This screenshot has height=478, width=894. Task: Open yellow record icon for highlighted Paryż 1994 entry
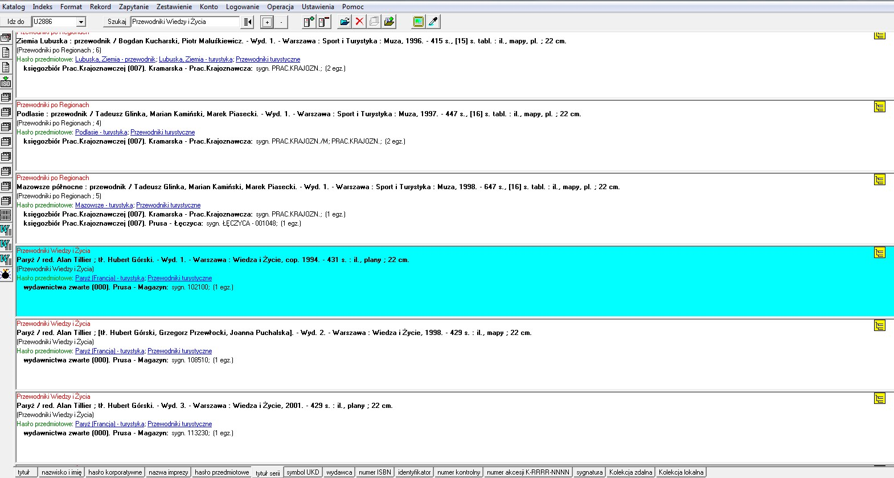tap(880, 252)
